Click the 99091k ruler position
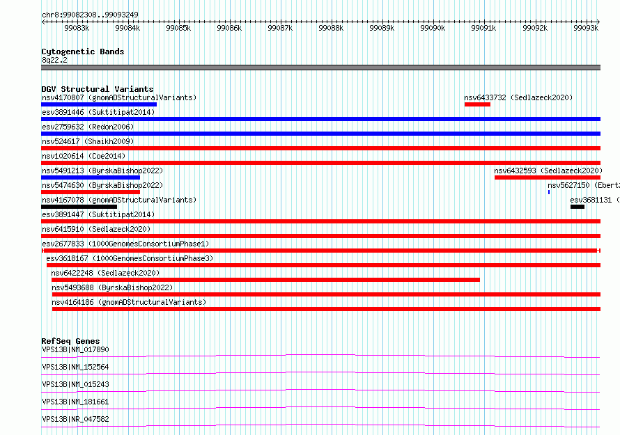The height and width of the screenshot is (435, 620). pyautogui.click(x=483, y=28)
